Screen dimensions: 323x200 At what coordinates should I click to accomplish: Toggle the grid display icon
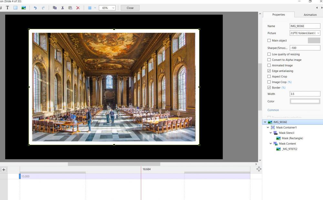90,8
